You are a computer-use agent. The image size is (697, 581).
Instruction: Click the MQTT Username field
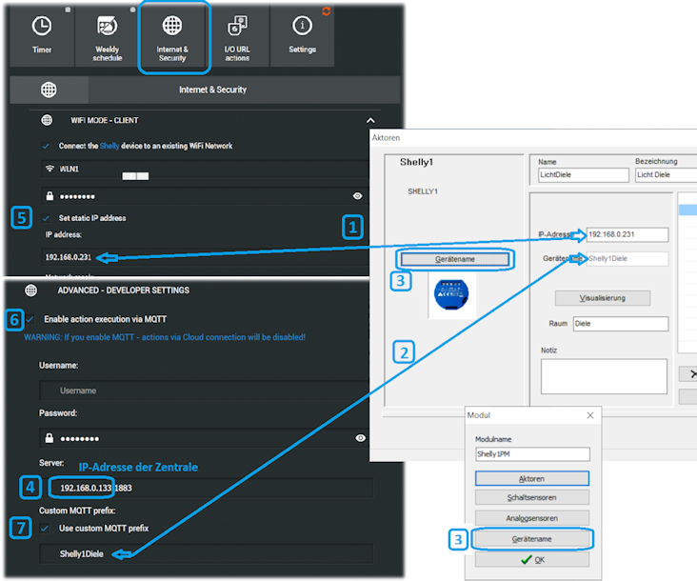coord(205,391)
